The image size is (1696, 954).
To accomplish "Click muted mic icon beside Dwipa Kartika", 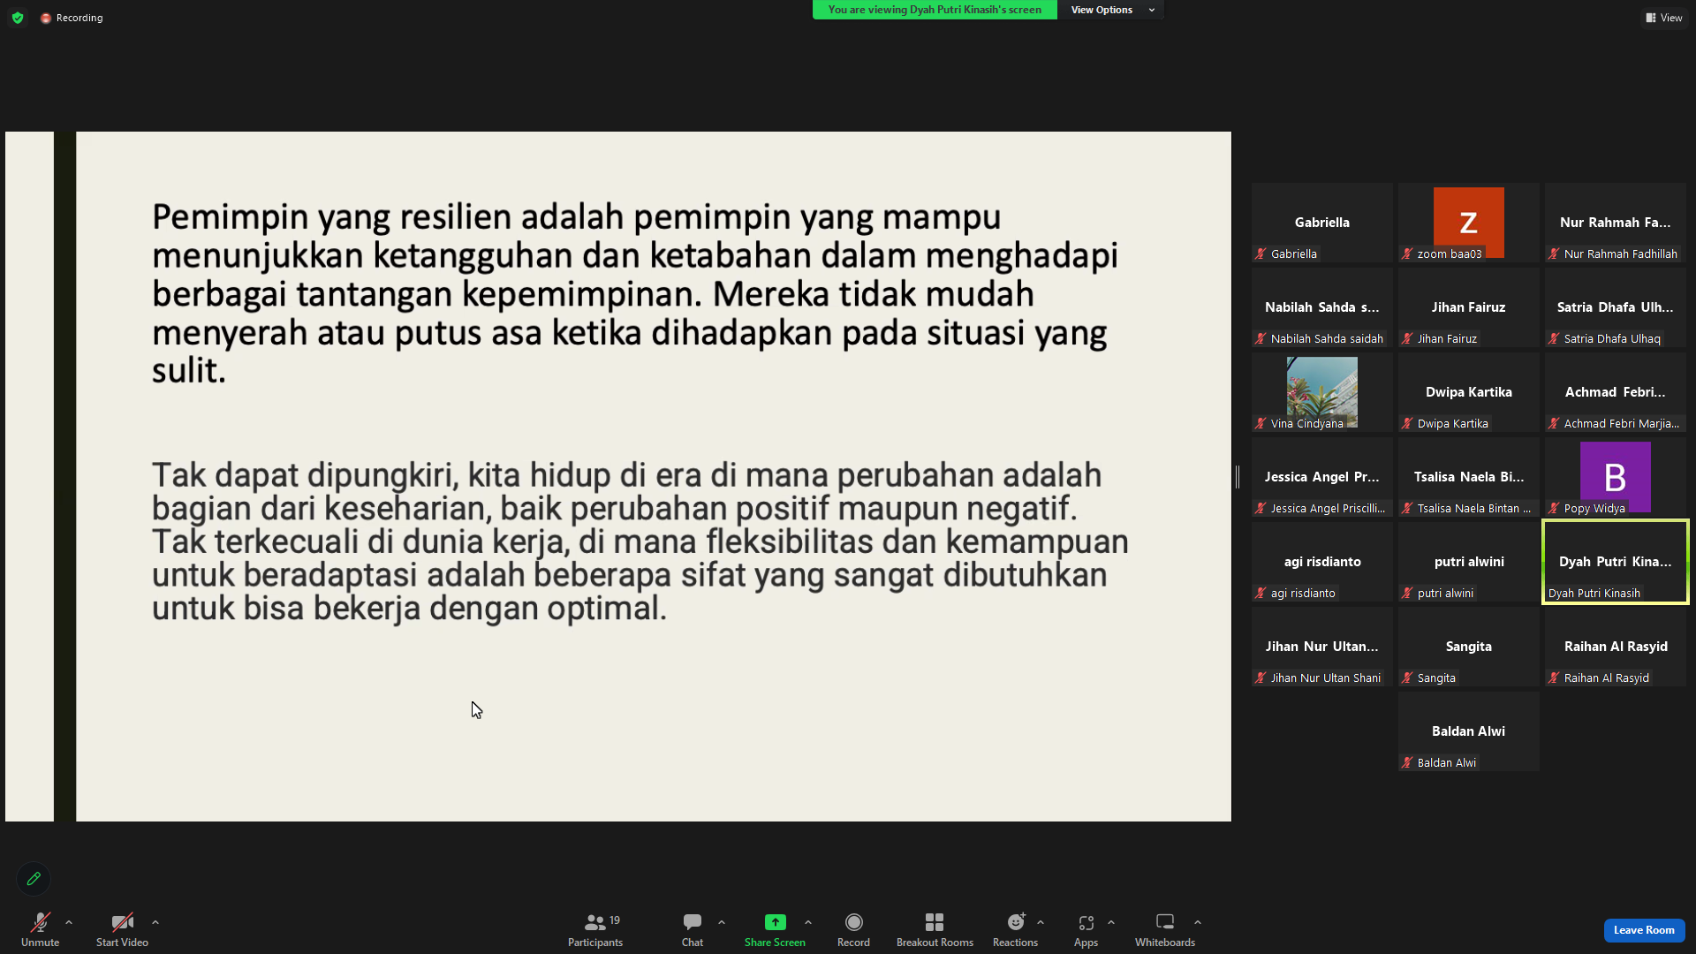I will point(1407,423).
